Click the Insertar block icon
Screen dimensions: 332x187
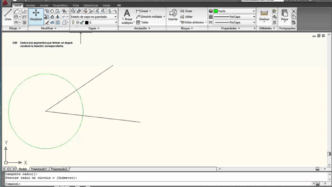[x=173, y=15]
